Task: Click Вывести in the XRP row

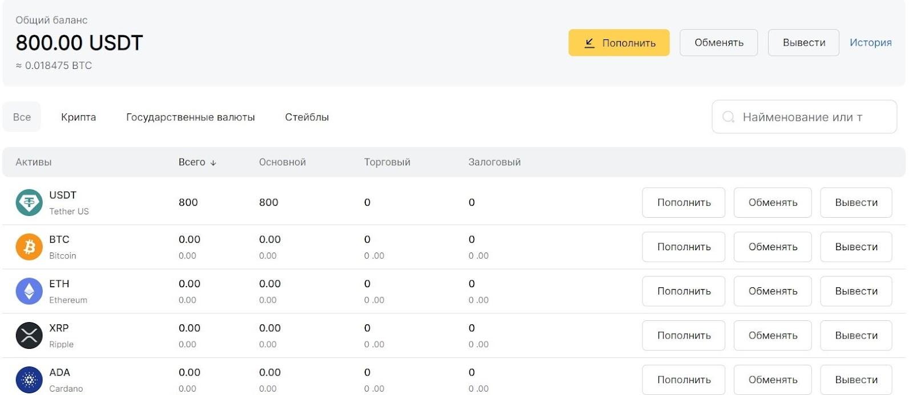Action: point(856,336)
